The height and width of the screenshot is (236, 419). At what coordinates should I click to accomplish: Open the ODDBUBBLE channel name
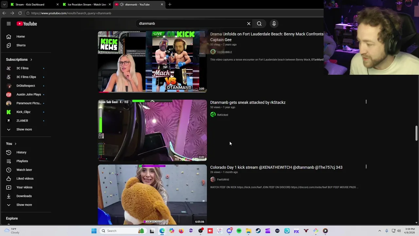(225, 52)
